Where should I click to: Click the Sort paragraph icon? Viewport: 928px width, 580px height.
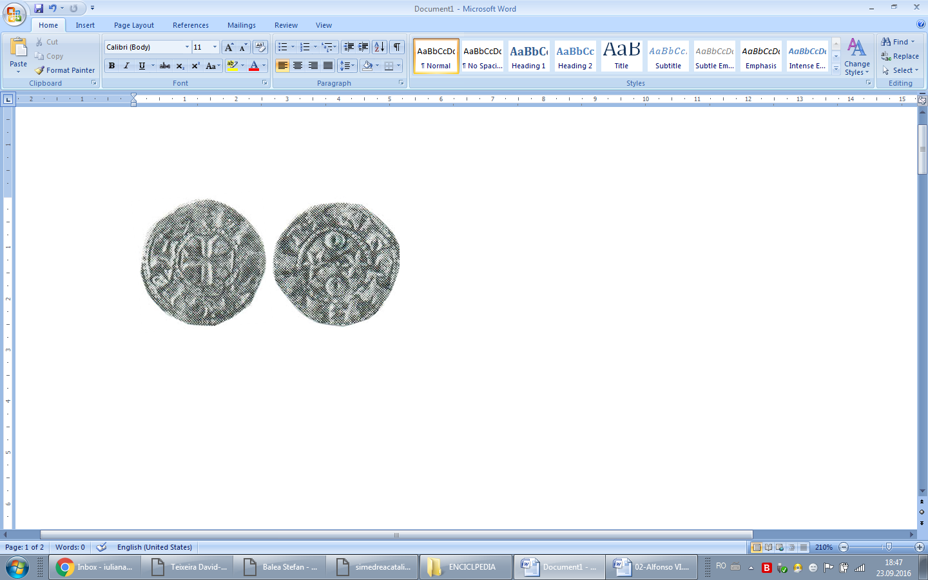pyautogui.click(x=380, y=47)
